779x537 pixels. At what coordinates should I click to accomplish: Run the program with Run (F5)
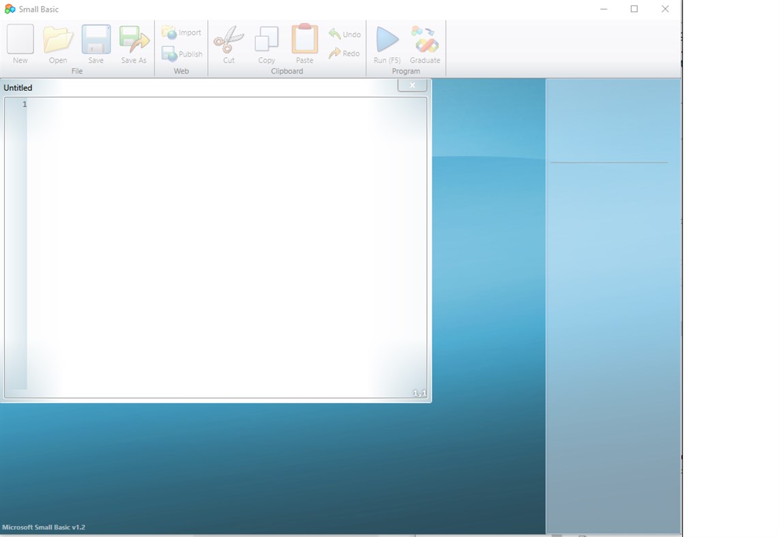click(x=386, y=41)
